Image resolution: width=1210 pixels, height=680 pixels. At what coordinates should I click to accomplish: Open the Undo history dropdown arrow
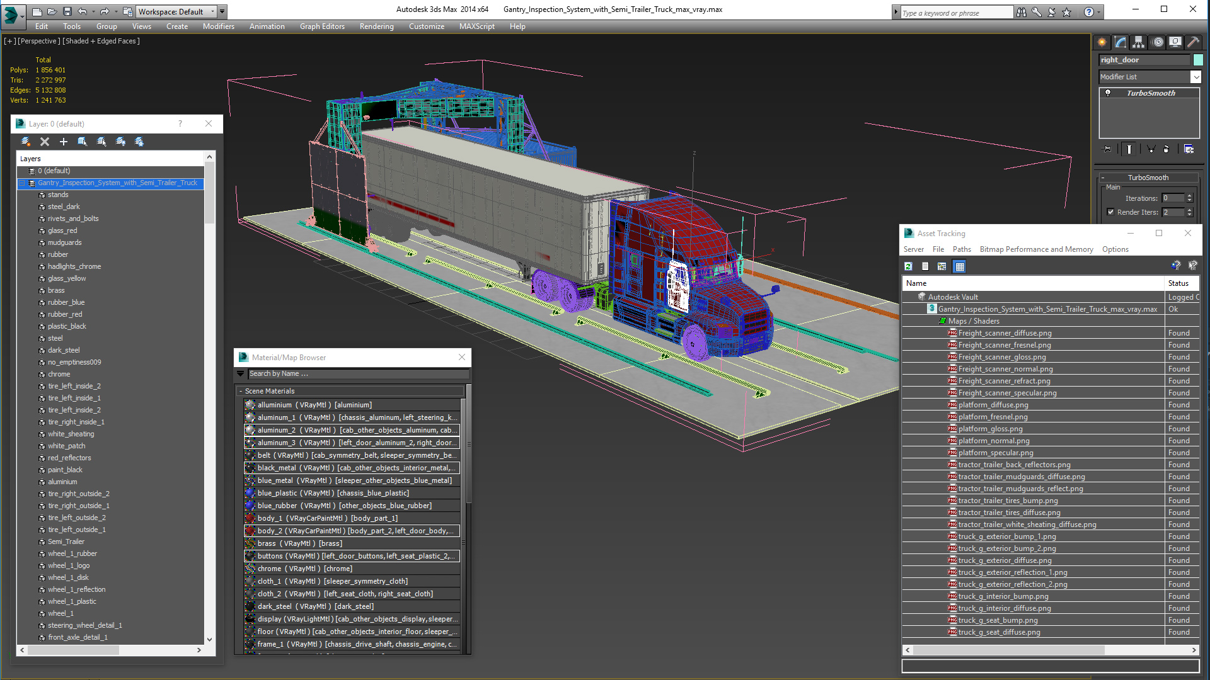93,11
